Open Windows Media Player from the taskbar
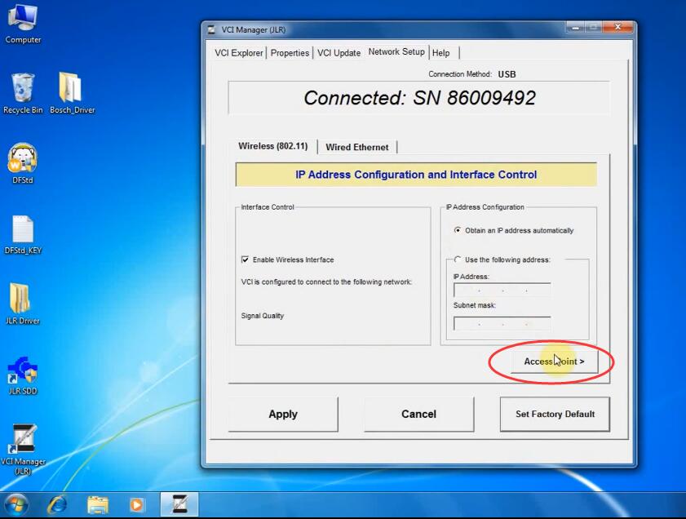This screenshot has height=519, width=686. (136, 504)
